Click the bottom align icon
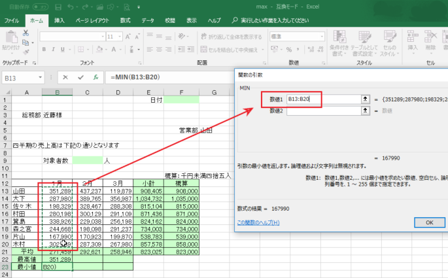Image resolution: width=448 pixels, height=278 pixels. (169, 37)
